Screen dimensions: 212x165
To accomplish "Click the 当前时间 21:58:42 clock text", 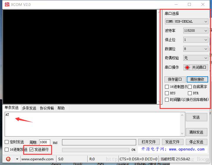I will pos(175,159).
